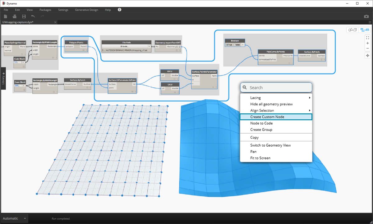The height and width of the screenshot is (224, 373).
Task: Open the Generative Design menu
Action: click(86, 10)
